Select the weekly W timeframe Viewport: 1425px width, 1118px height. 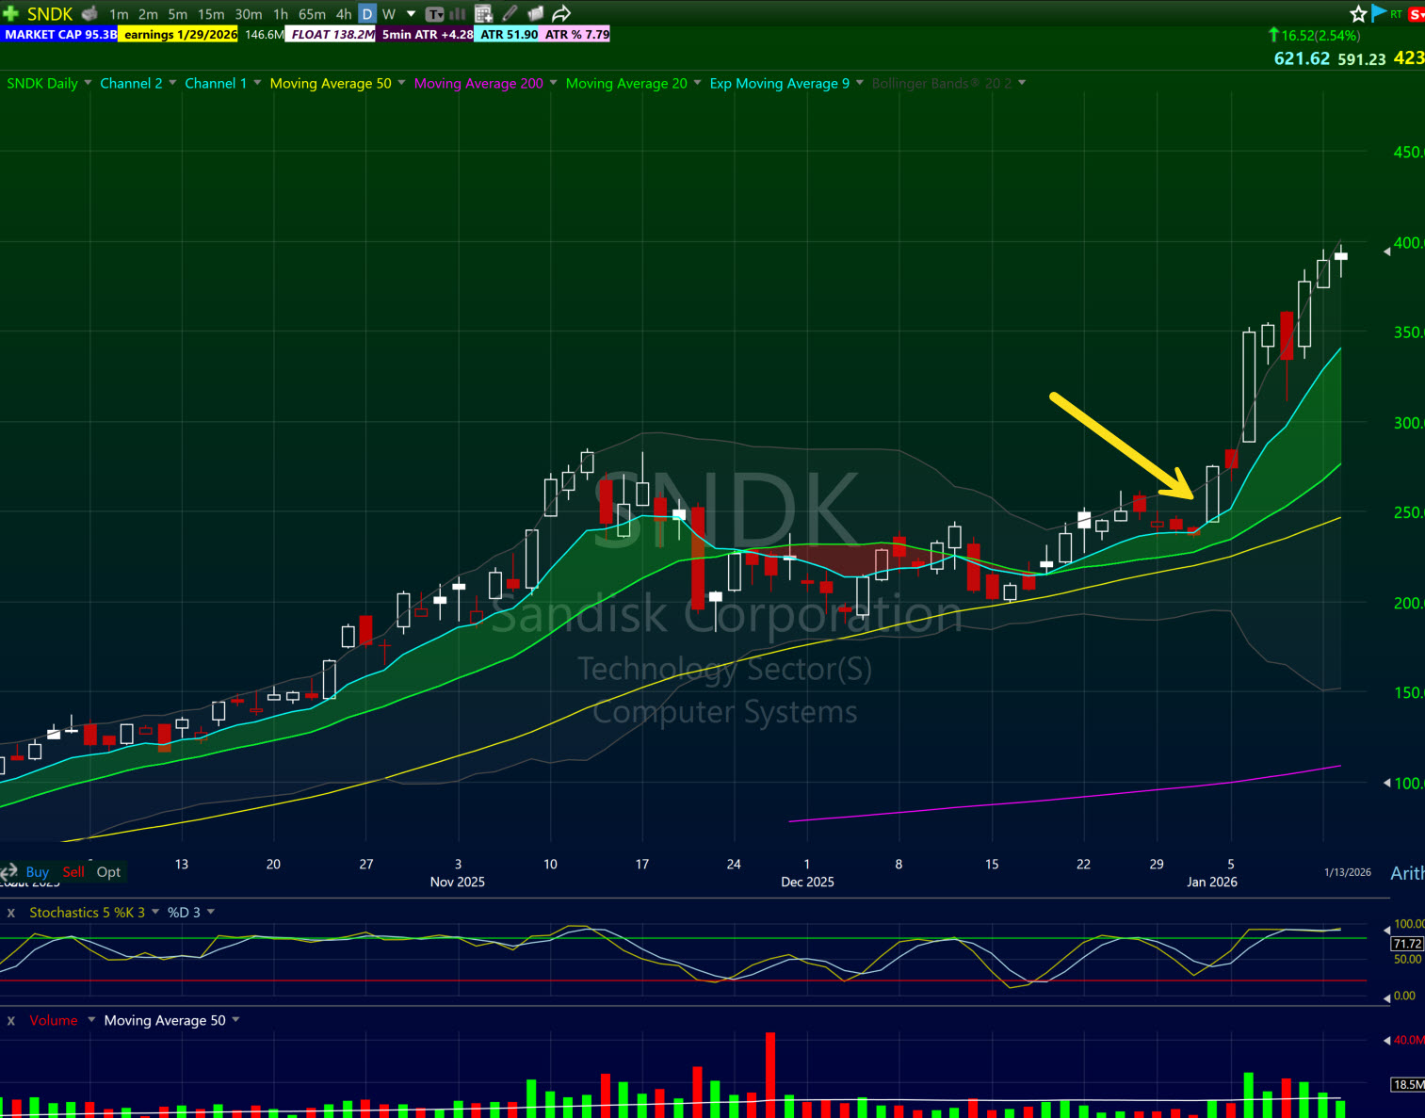(388, 14)
